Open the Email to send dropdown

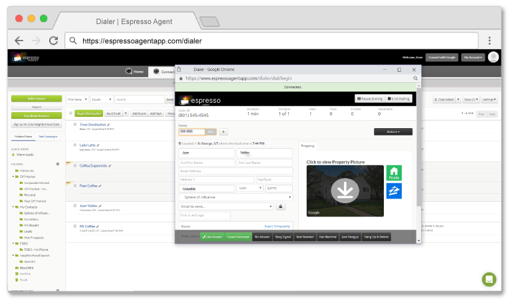(226, 206)
